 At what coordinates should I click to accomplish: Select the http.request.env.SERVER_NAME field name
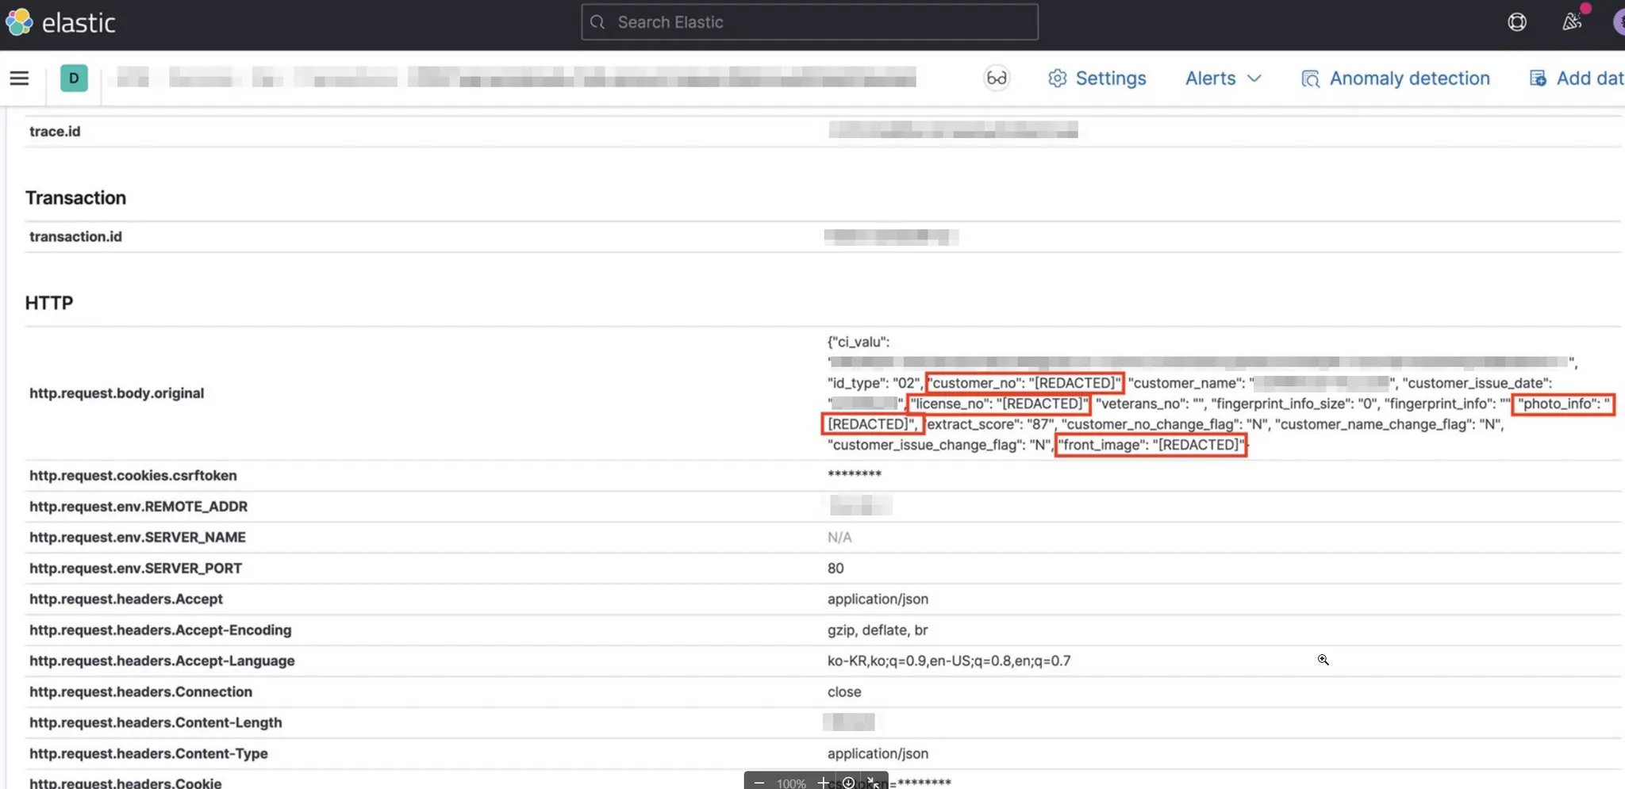tap(137, 538)
